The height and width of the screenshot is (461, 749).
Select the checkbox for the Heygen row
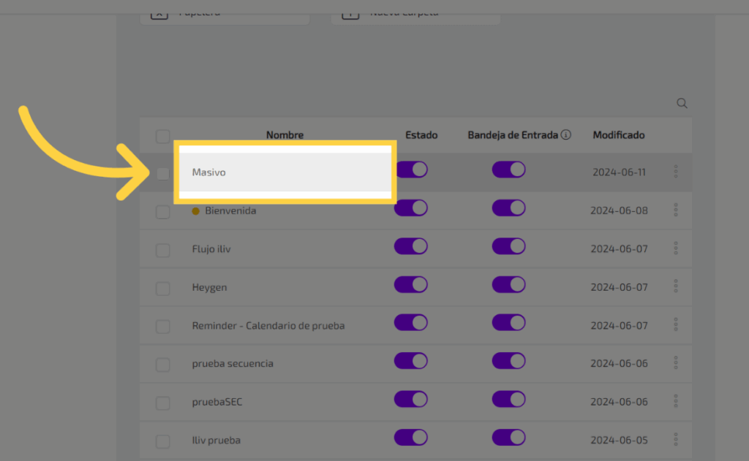point(162,288)
